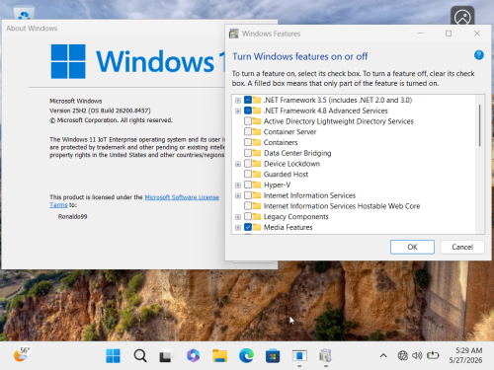Click the Windows Features title bar icon

pyautogui.click(x=234, y=34)
